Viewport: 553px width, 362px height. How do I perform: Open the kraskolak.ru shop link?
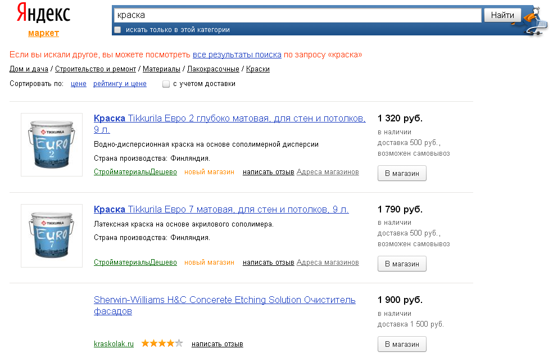coord(114,343)
